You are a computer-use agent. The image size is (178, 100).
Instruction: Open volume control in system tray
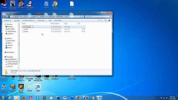point(167,98)
